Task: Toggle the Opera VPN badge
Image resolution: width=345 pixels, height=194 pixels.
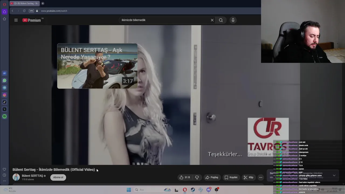Action: [31, 11]
